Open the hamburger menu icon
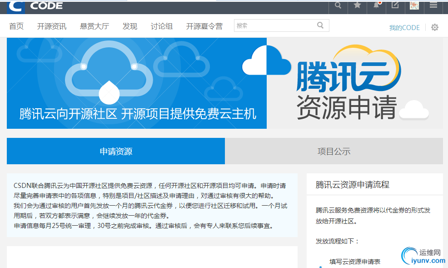 click(x=433, y=5)
